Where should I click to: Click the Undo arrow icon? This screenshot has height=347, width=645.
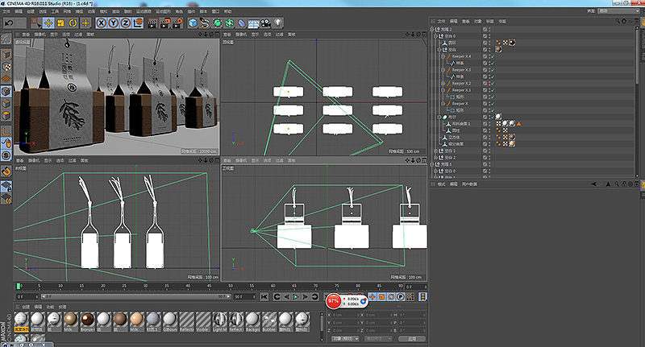pos(9,23)
